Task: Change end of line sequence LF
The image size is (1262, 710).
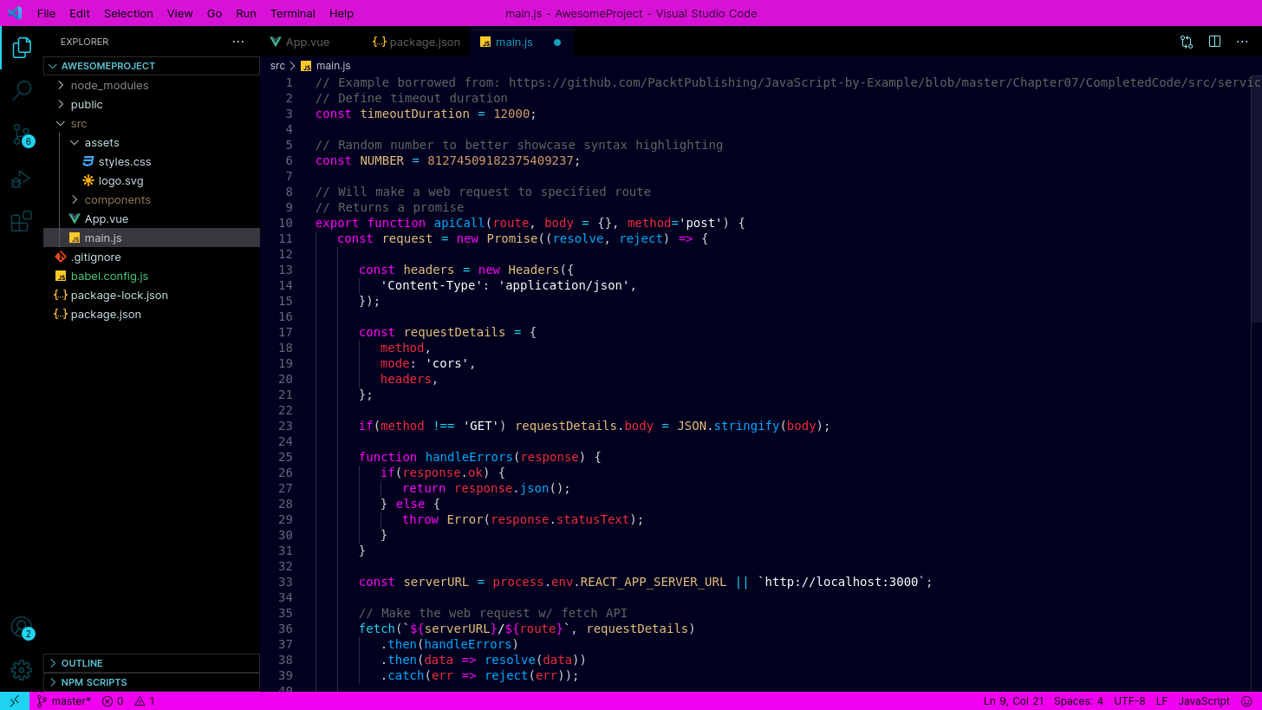Action: point(1161,700)
